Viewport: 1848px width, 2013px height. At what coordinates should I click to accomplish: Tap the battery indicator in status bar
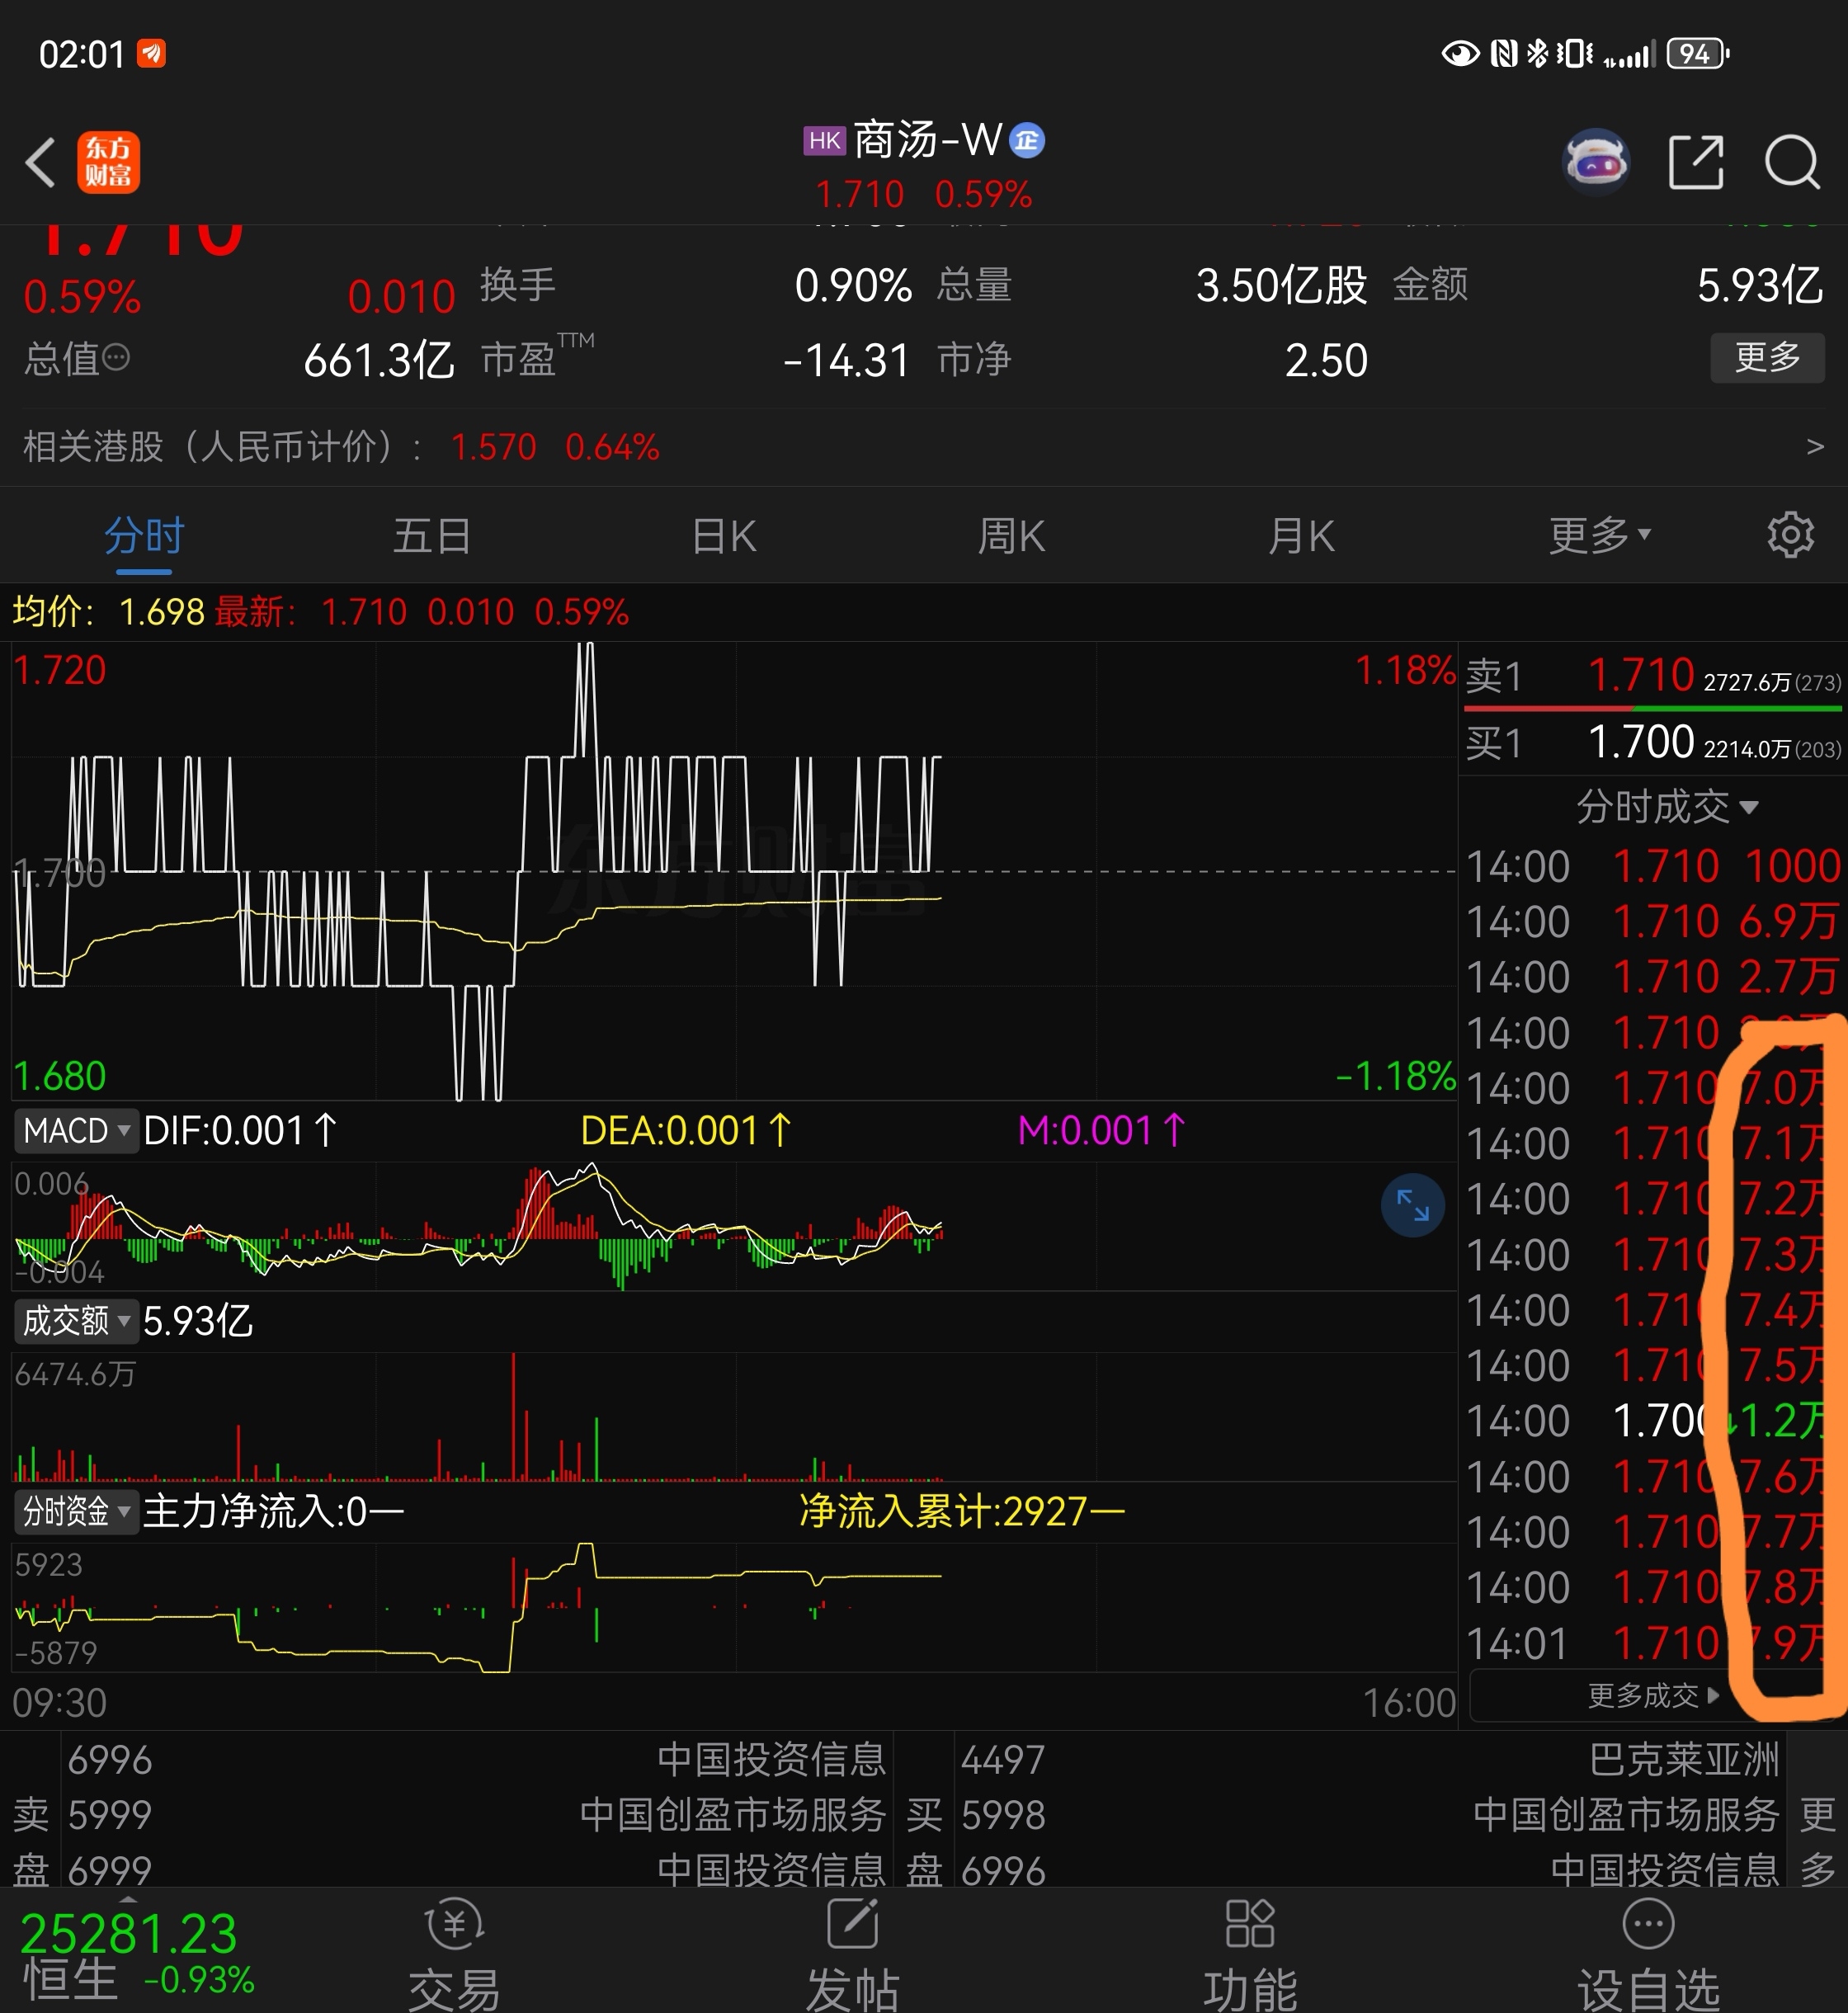(1698, 53)
